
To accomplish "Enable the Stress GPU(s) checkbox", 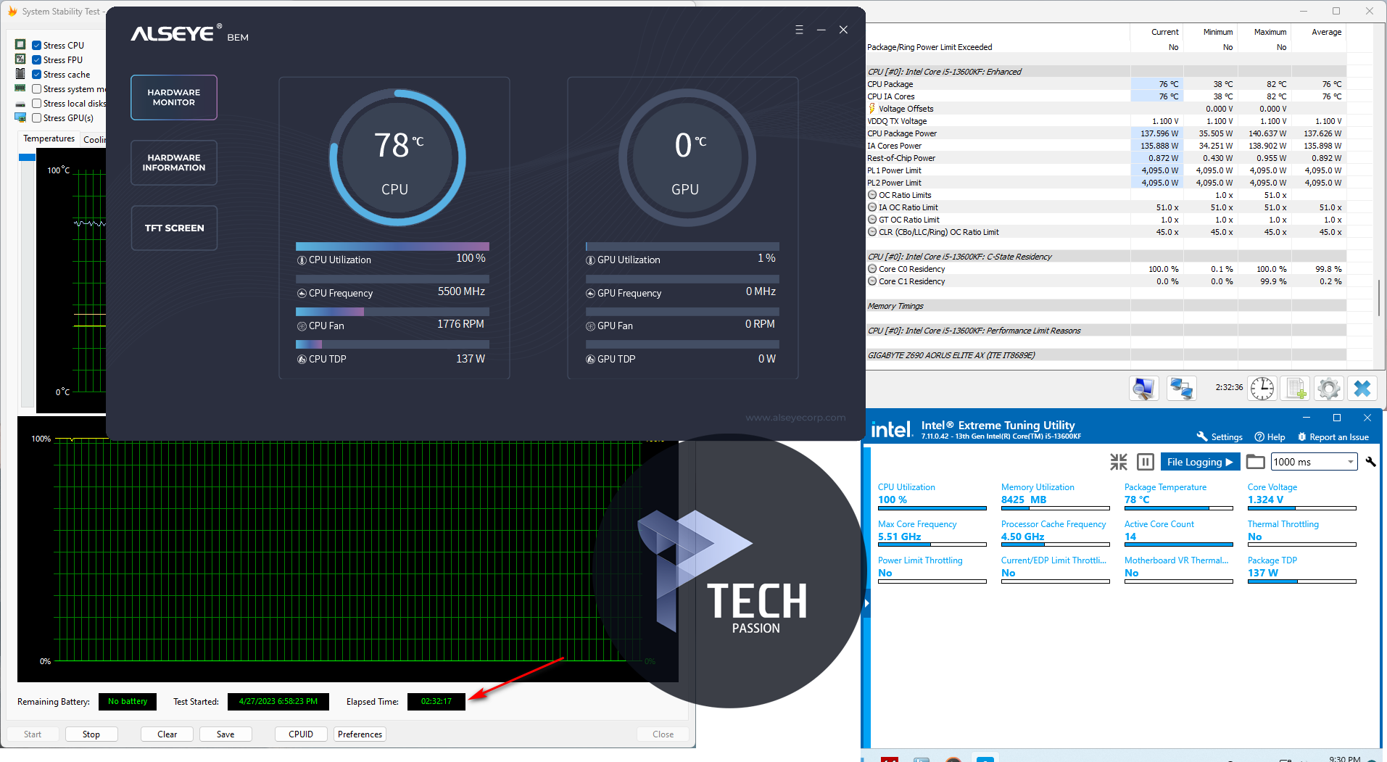I will coord(37,118).
